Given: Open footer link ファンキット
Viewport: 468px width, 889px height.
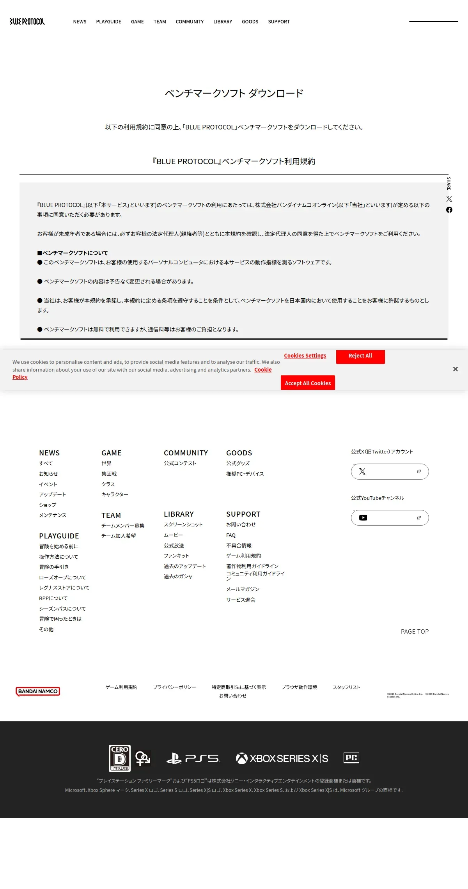Looking at the screenshot, I should [x=176, y=556].
